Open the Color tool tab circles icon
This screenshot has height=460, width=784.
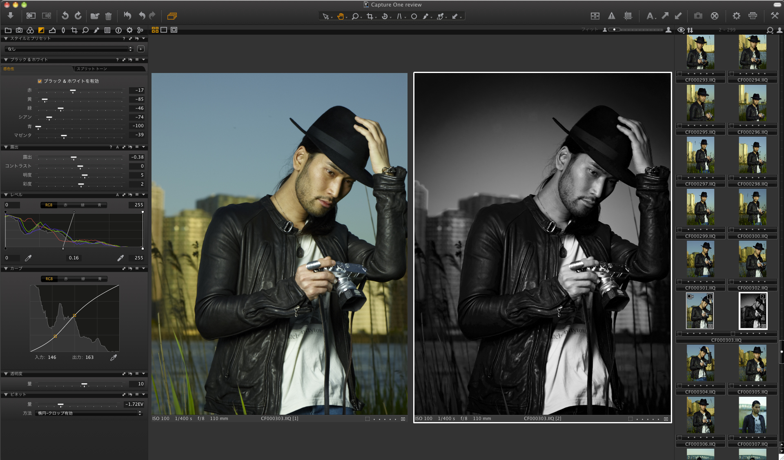[30, 30]
